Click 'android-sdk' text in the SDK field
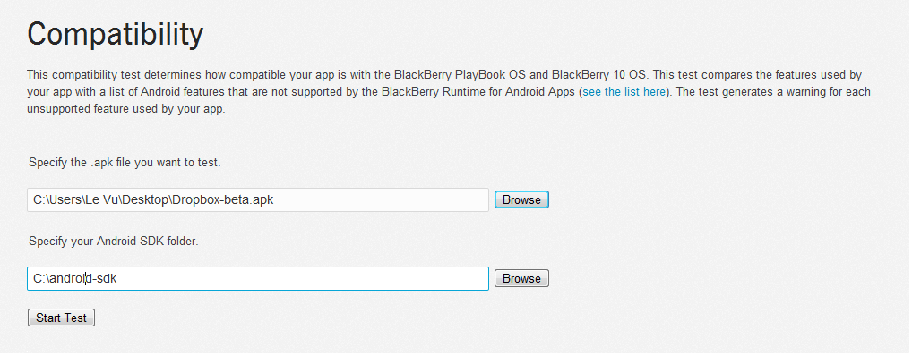The height and width of the screenshot is (356, 912). click(x=83, y=279)
